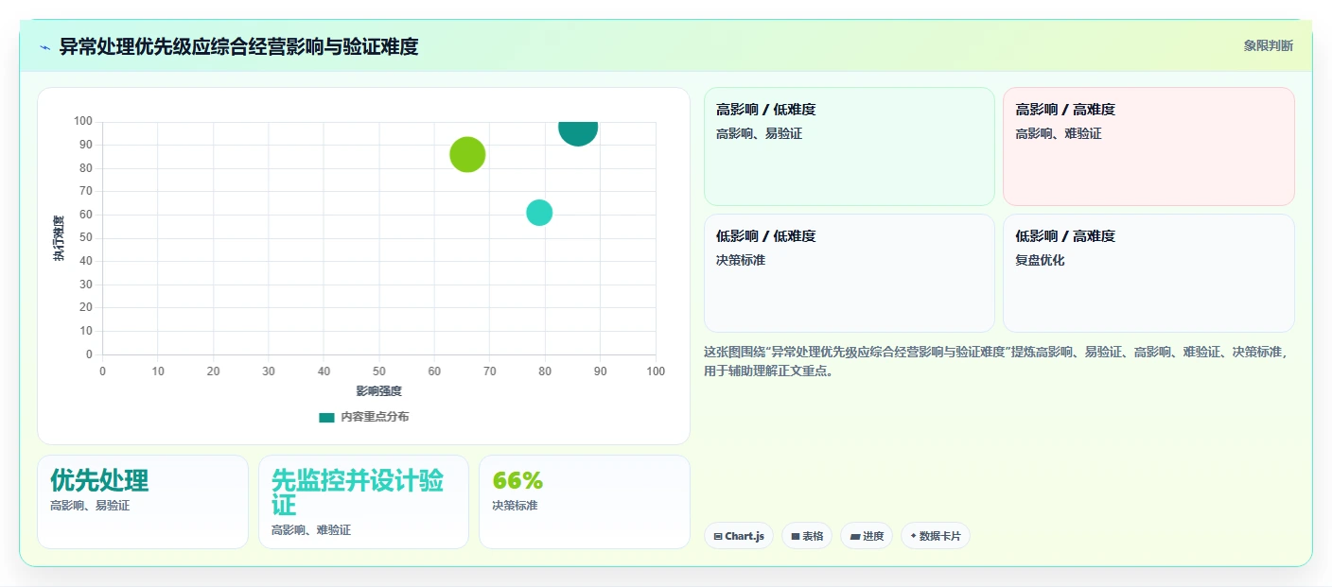Click the icon inside 进度 chip

point(854,536)
